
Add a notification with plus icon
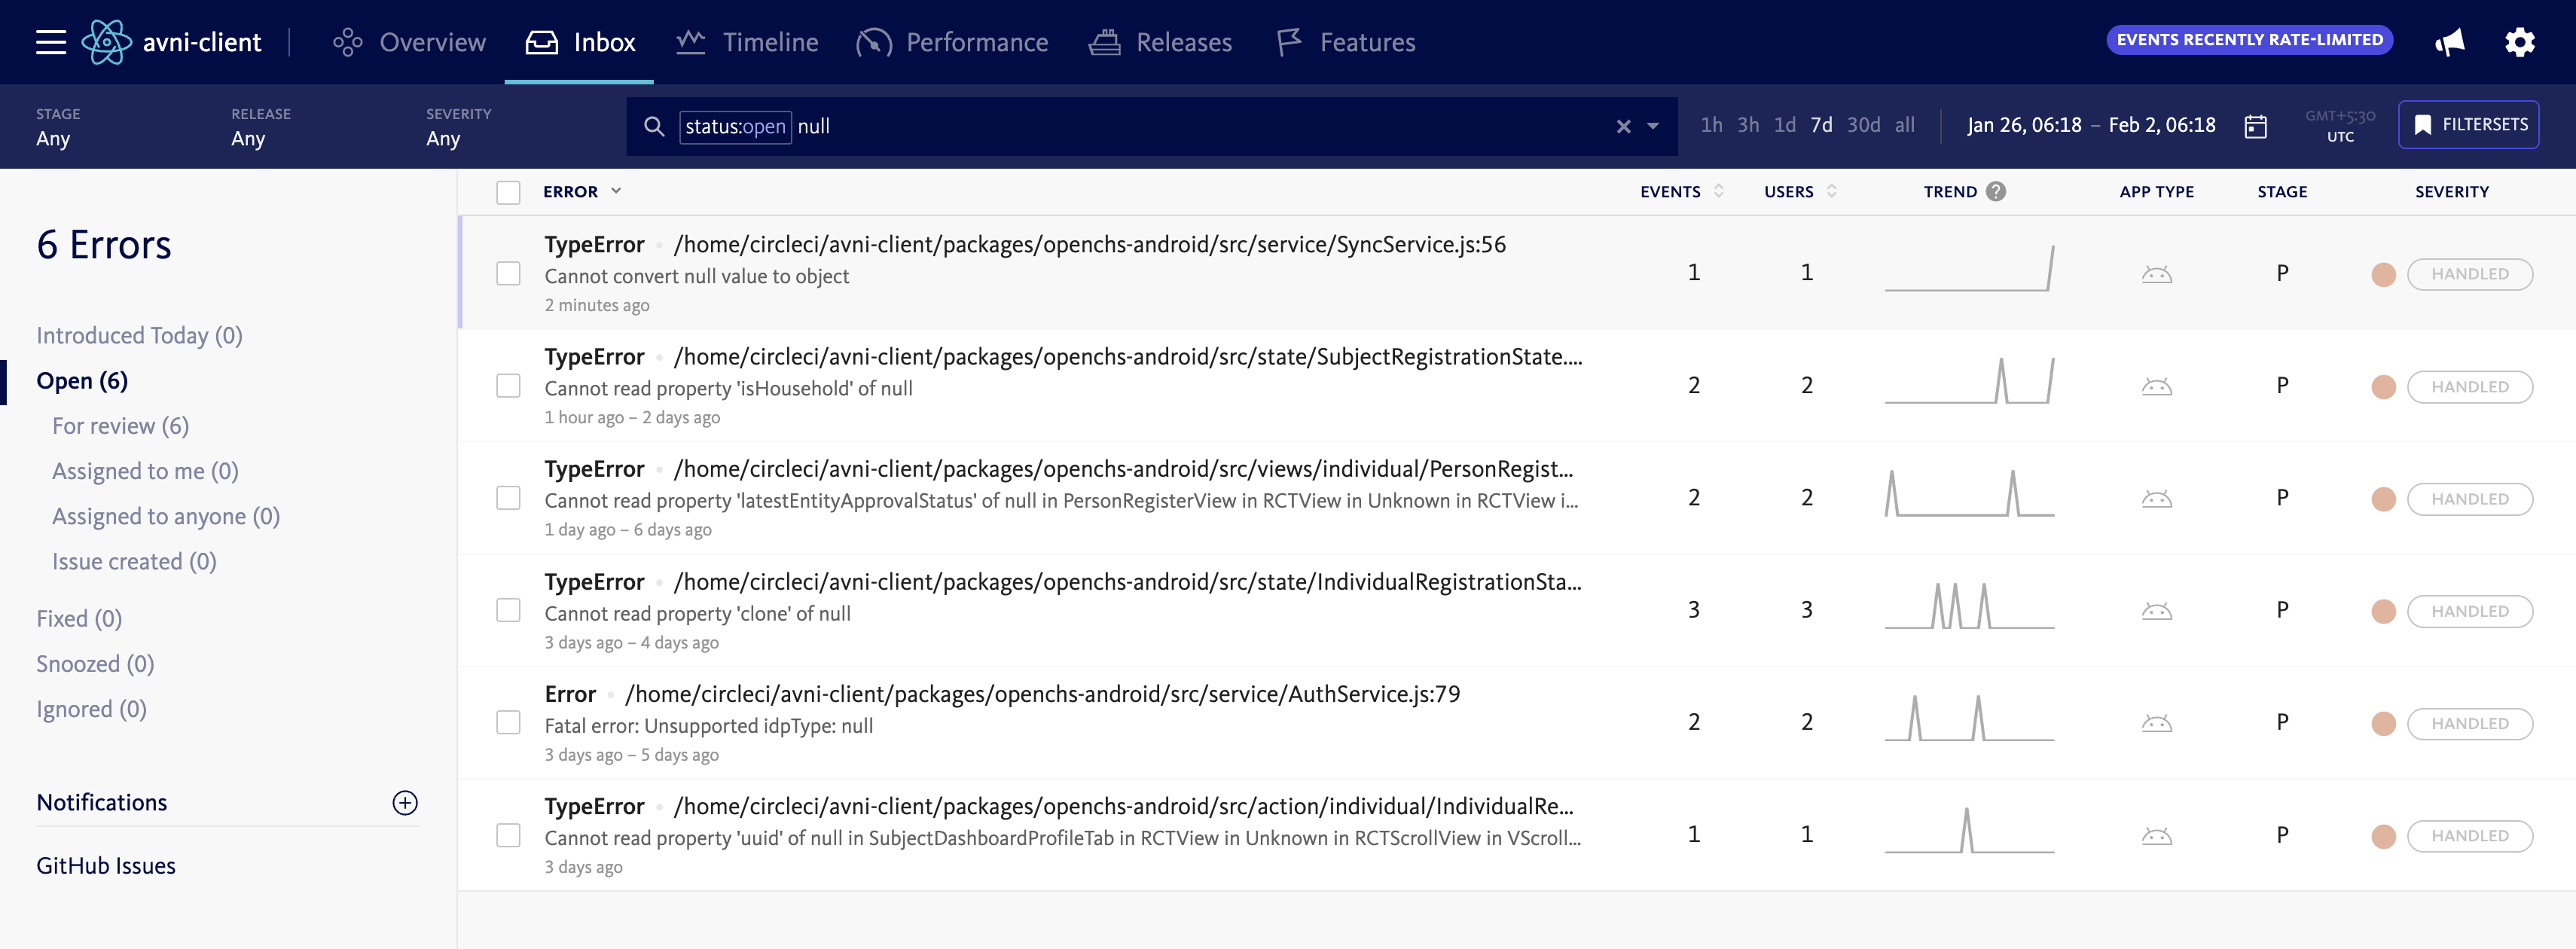click(404, 802)
